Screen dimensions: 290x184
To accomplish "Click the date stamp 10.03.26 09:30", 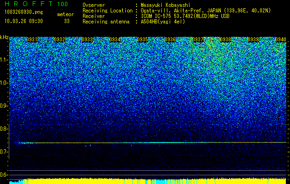I will [x=24, y=21].
